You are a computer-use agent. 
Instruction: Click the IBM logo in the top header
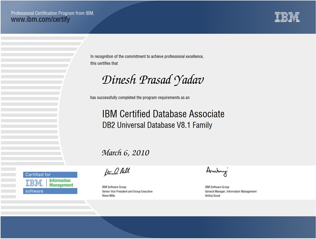pyautogui.click(x=287, y=17)
